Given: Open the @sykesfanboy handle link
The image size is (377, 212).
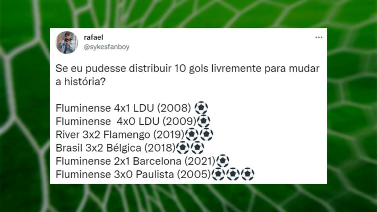Looking at the screenshot, I should 106,47.
